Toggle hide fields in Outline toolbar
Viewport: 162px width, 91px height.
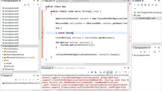[145, 5]
